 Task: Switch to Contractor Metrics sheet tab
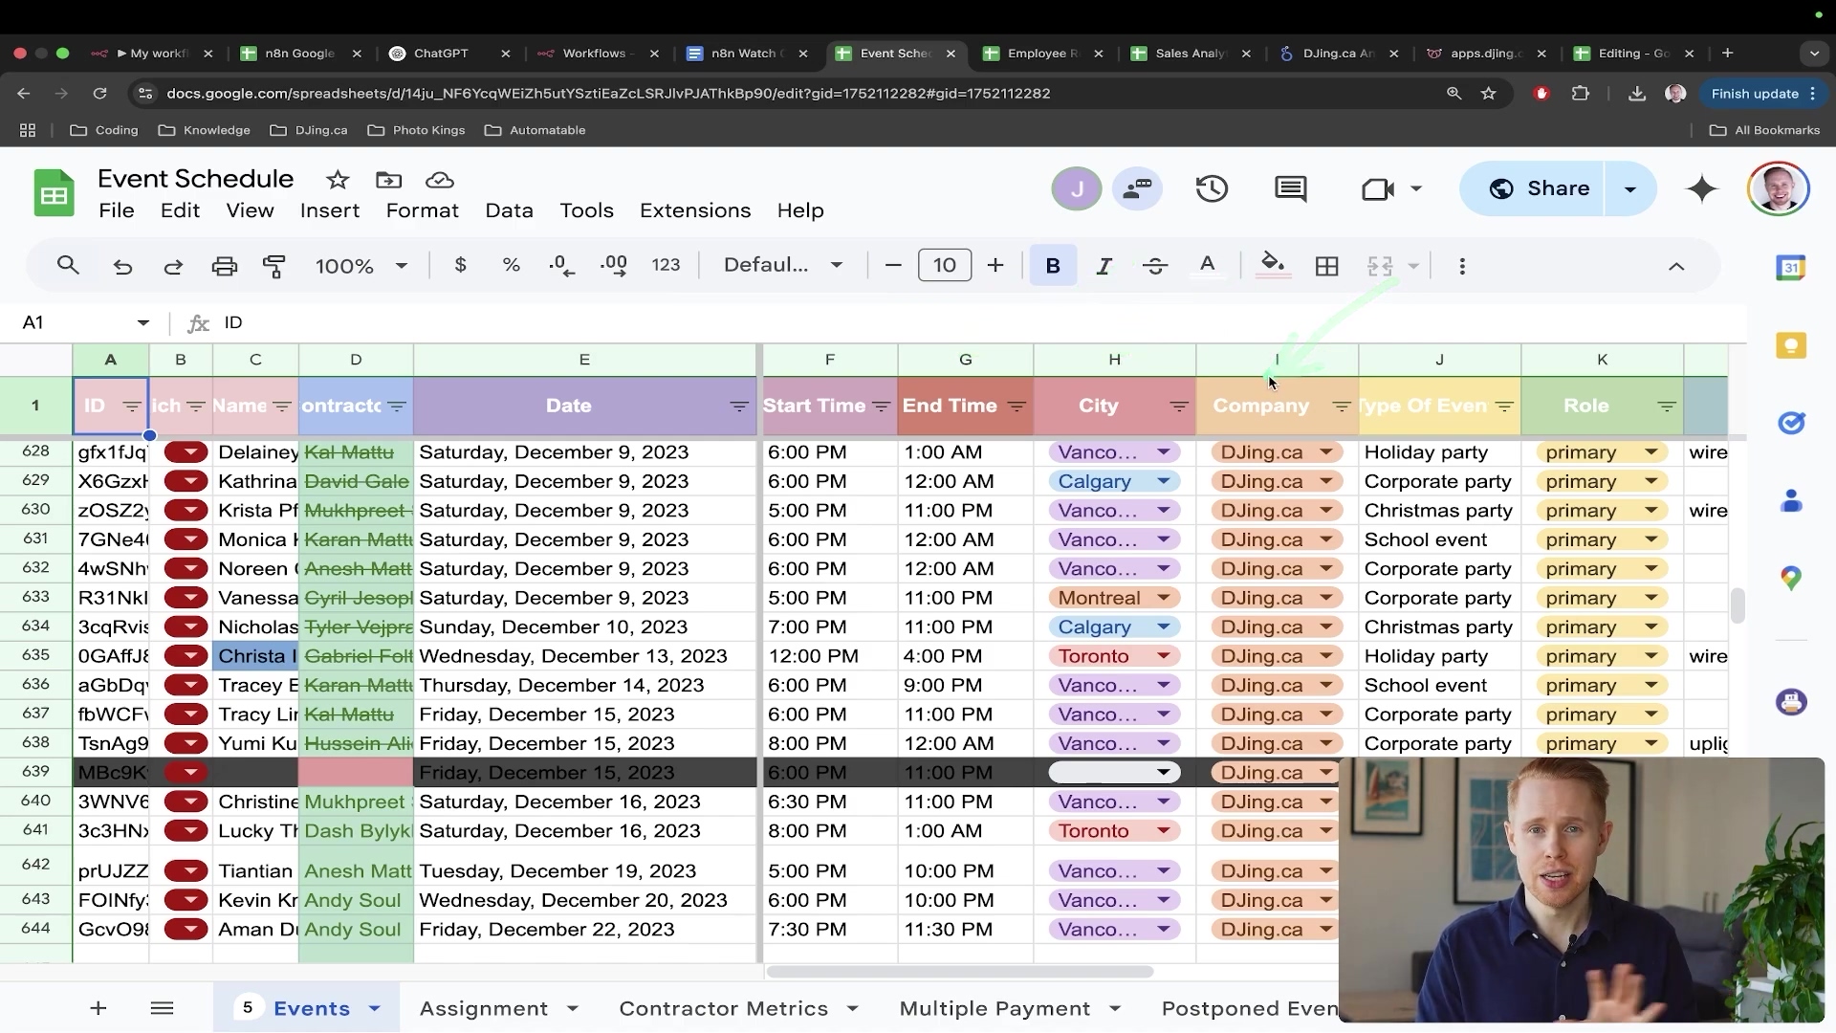coord(723,1008)
